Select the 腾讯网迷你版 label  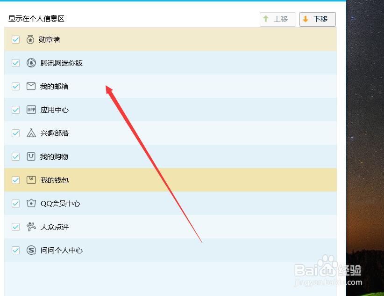(x=62, y=63)
